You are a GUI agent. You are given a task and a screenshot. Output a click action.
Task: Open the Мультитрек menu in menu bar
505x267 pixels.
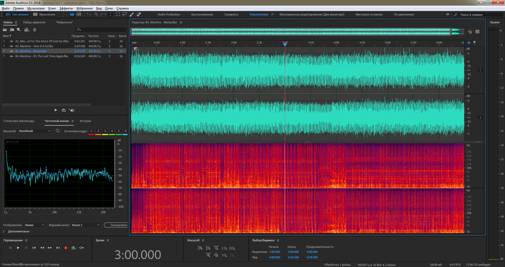pos(36,8)
